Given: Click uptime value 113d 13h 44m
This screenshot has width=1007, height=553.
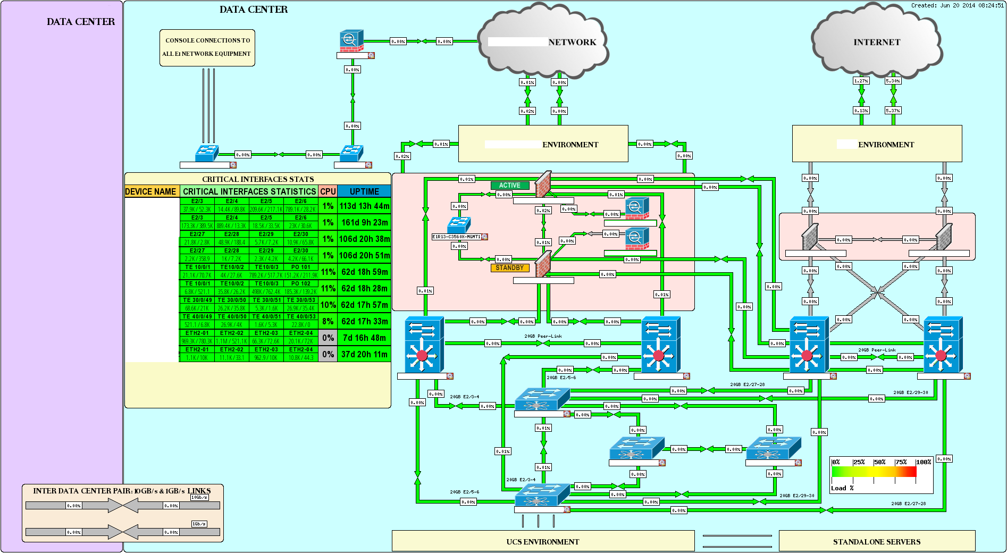Looking at the screenshot, I should (x=364, y=206).
